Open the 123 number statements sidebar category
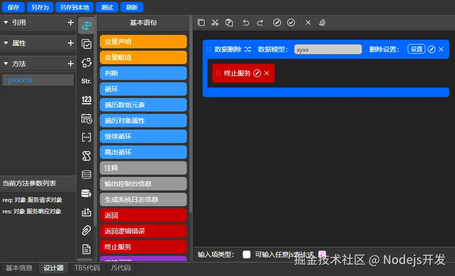Viewport: 455px width, 276px height. coord(87,99)
